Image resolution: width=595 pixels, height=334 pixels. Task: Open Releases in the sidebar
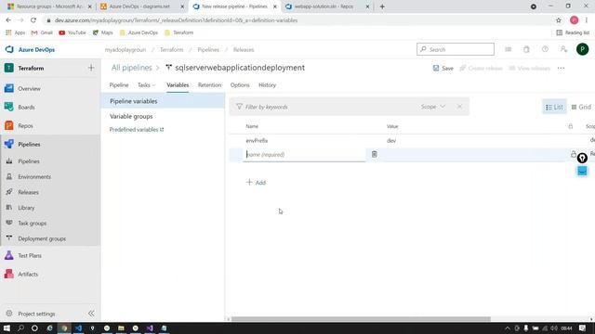coord(28,192)
